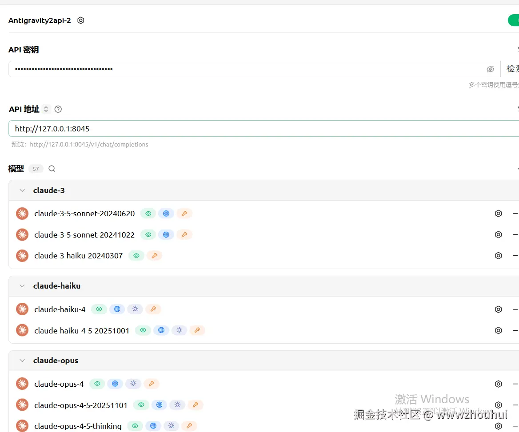This screenshot has width=519, height=432.
Task: Click the model count badge 57
Action: click(x=36, y=169)
